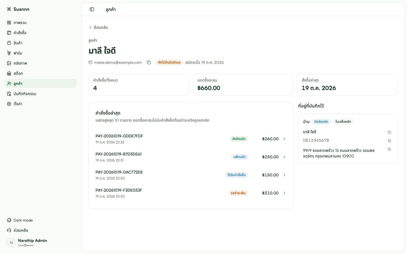407x254 pixels.
Task: Open the ภาพรวม menu item
Action: tap(41, 23)
